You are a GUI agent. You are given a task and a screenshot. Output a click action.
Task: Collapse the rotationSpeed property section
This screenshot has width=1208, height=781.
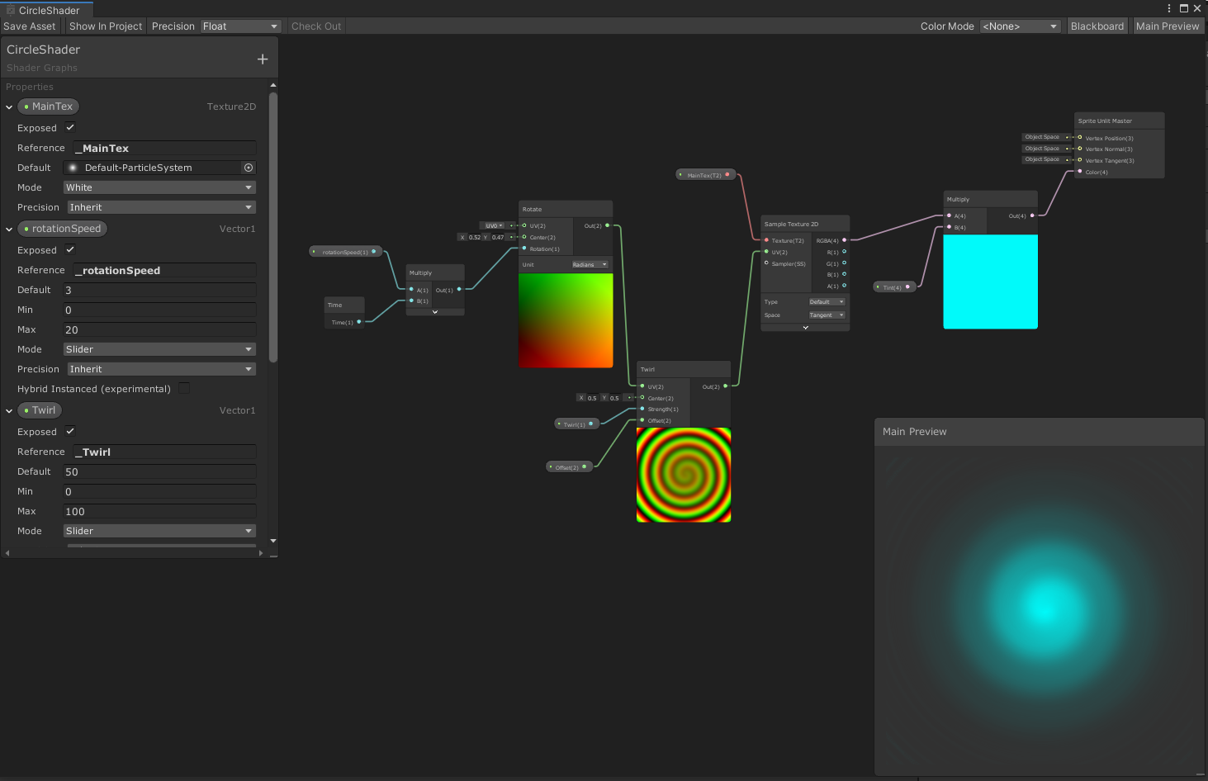point(9,230)
